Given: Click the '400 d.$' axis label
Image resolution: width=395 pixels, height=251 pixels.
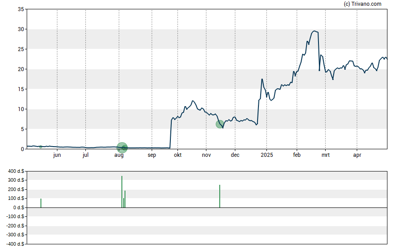Looking at the screenshot, I should click(x=16, y=171).
